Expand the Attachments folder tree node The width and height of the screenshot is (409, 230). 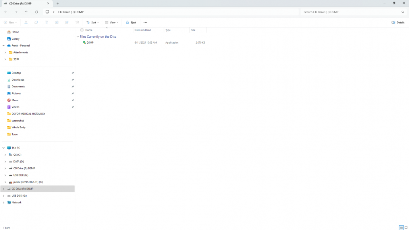coord(5,52)
